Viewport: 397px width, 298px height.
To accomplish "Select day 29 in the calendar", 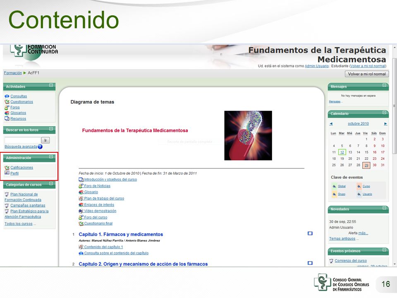I will click(x=366, y=165).
